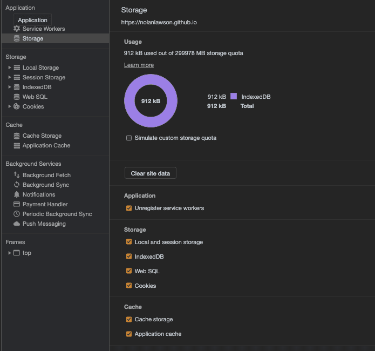Click the Background Sync icon

17,185
